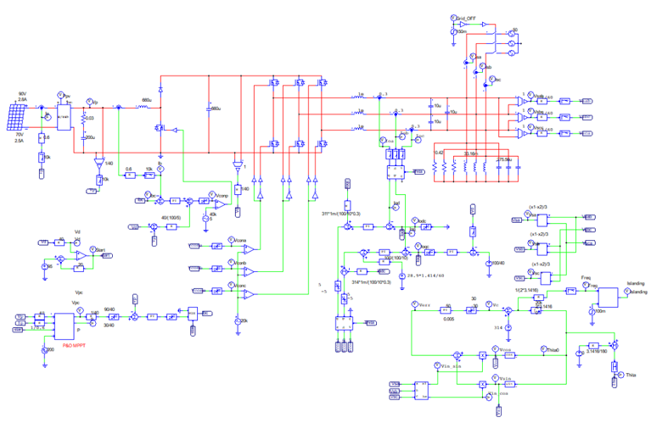
Task: Select the comparator after Vcona
Action: pos(249,249)
